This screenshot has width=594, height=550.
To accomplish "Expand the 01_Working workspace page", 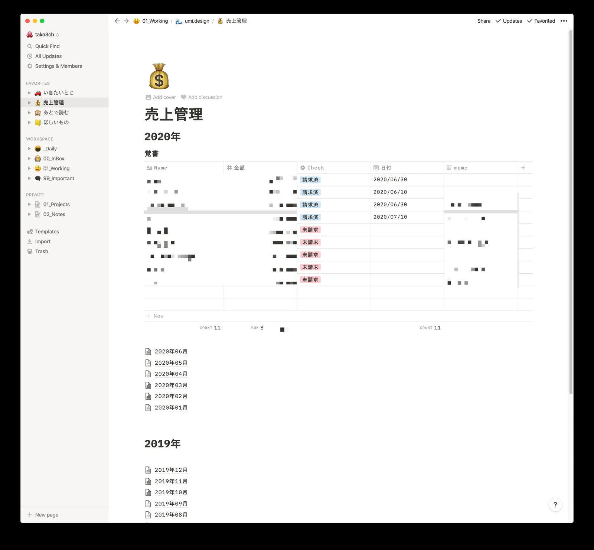I will (29, 169).
